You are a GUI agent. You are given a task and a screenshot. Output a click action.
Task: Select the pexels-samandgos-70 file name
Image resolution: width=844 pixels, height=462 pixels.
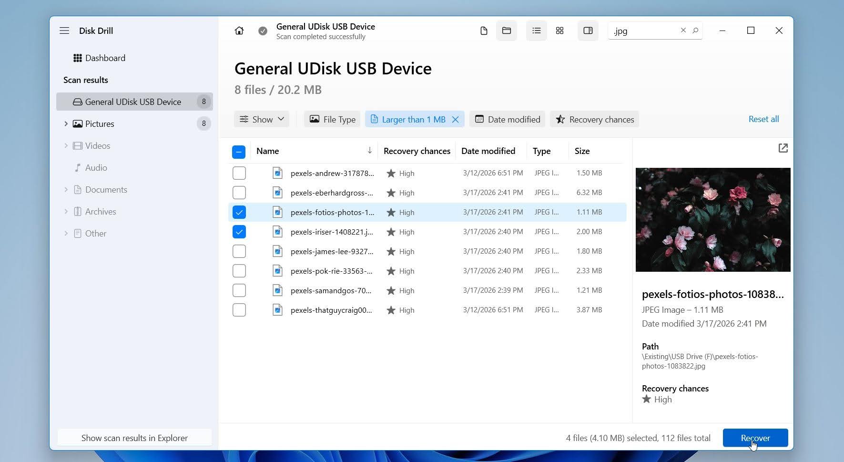(x=331, y=290)
